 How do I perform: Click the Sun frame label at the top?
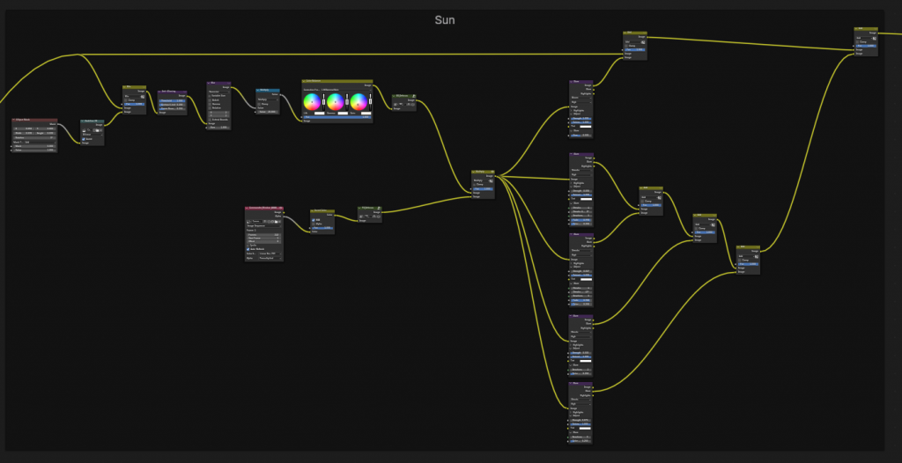pos(445,19)
